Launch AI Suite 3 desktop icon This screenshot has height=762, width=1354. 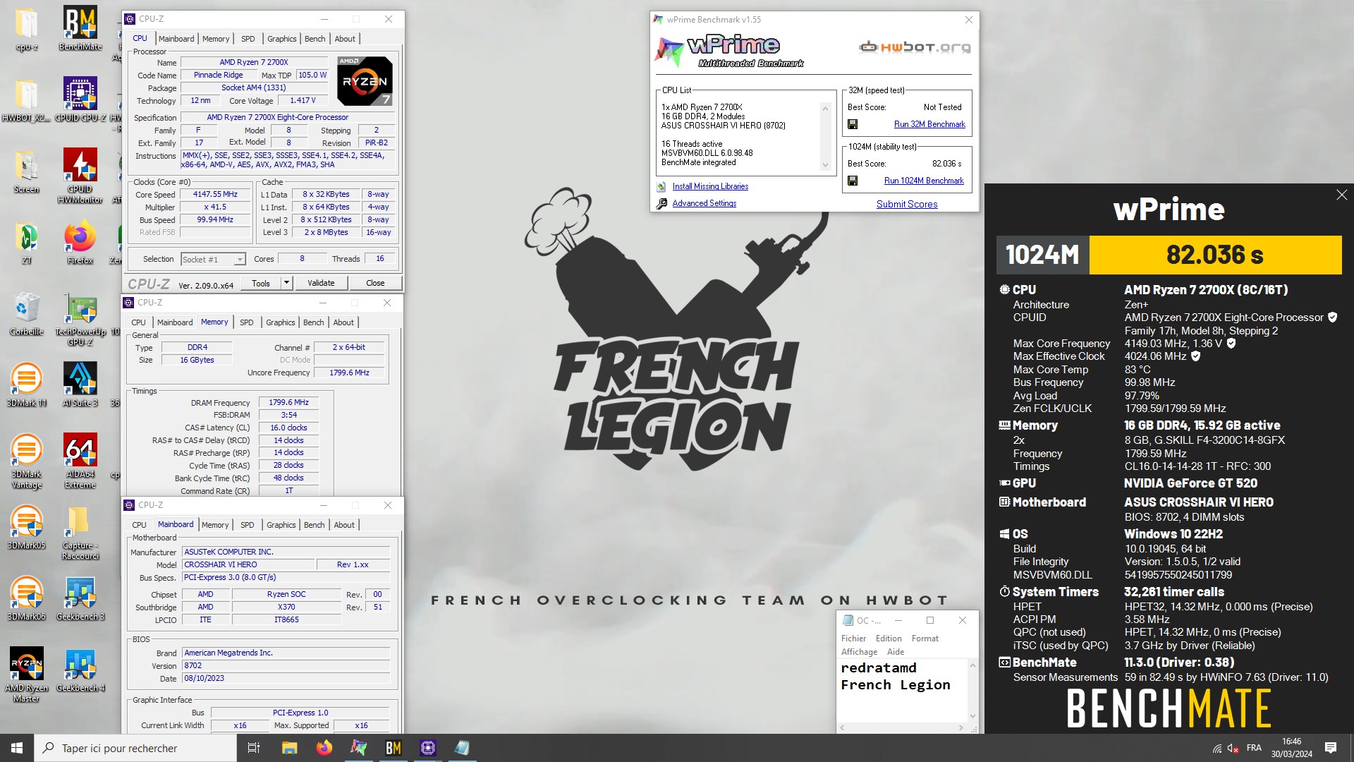(80, 385)
